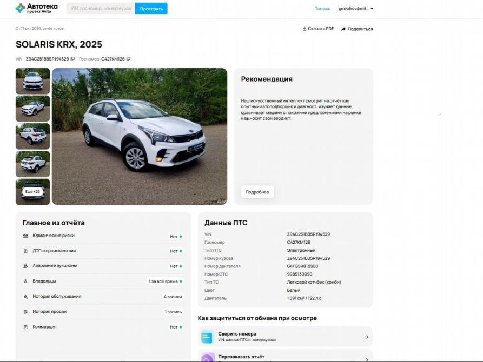Open the Ещё +22 photos thumbnail
Viewport: 483px width, 362px height.
coord(32,191)
